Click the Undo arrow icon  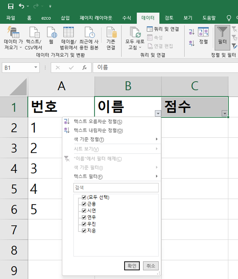[21, 6]
